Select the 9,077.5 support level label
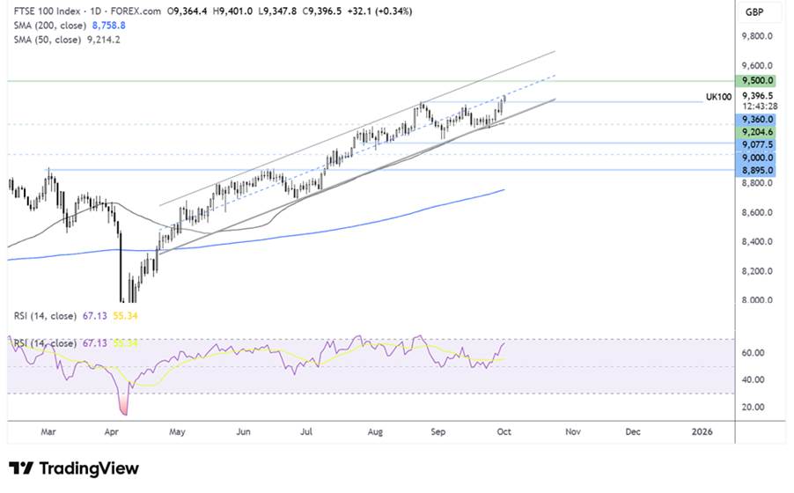 click(x=757, y=144)
